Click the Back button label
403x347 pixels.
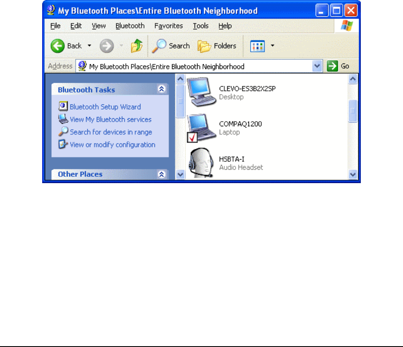[x=74, y=46]
